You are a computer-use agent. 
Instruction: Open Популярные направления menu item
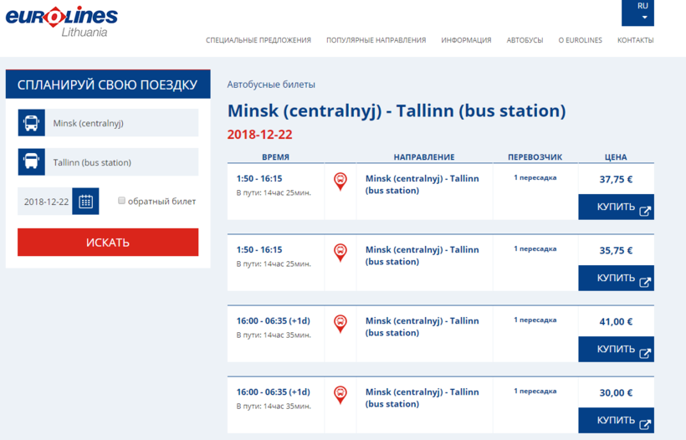click(x=376, y=40)
